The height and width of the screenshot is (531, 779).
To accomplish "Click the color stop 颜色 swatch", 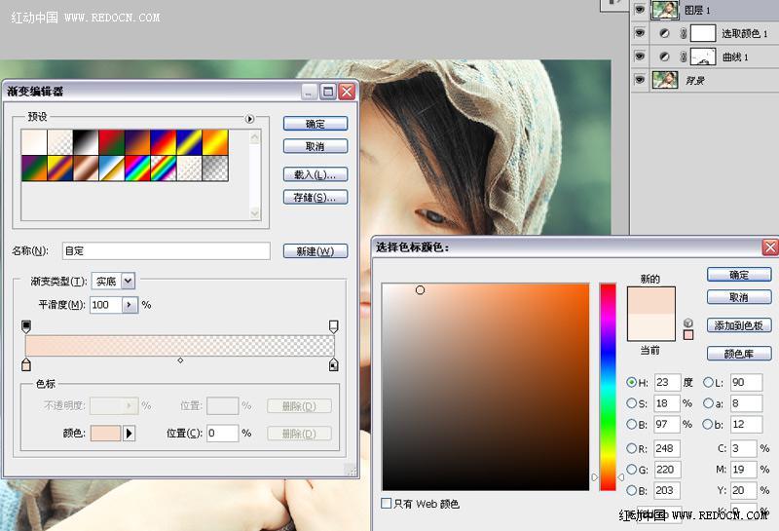I will [x=105, y=433].
